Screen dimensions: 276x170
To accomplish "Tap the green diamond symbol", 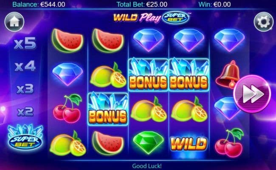I will click(x=148, y=142).
